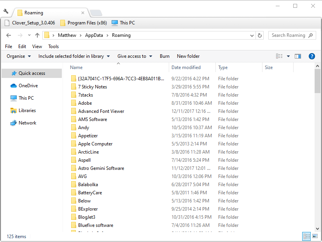Open the Organise dropdown menu
The image size is (322, 242).
[x=18, y=56]
